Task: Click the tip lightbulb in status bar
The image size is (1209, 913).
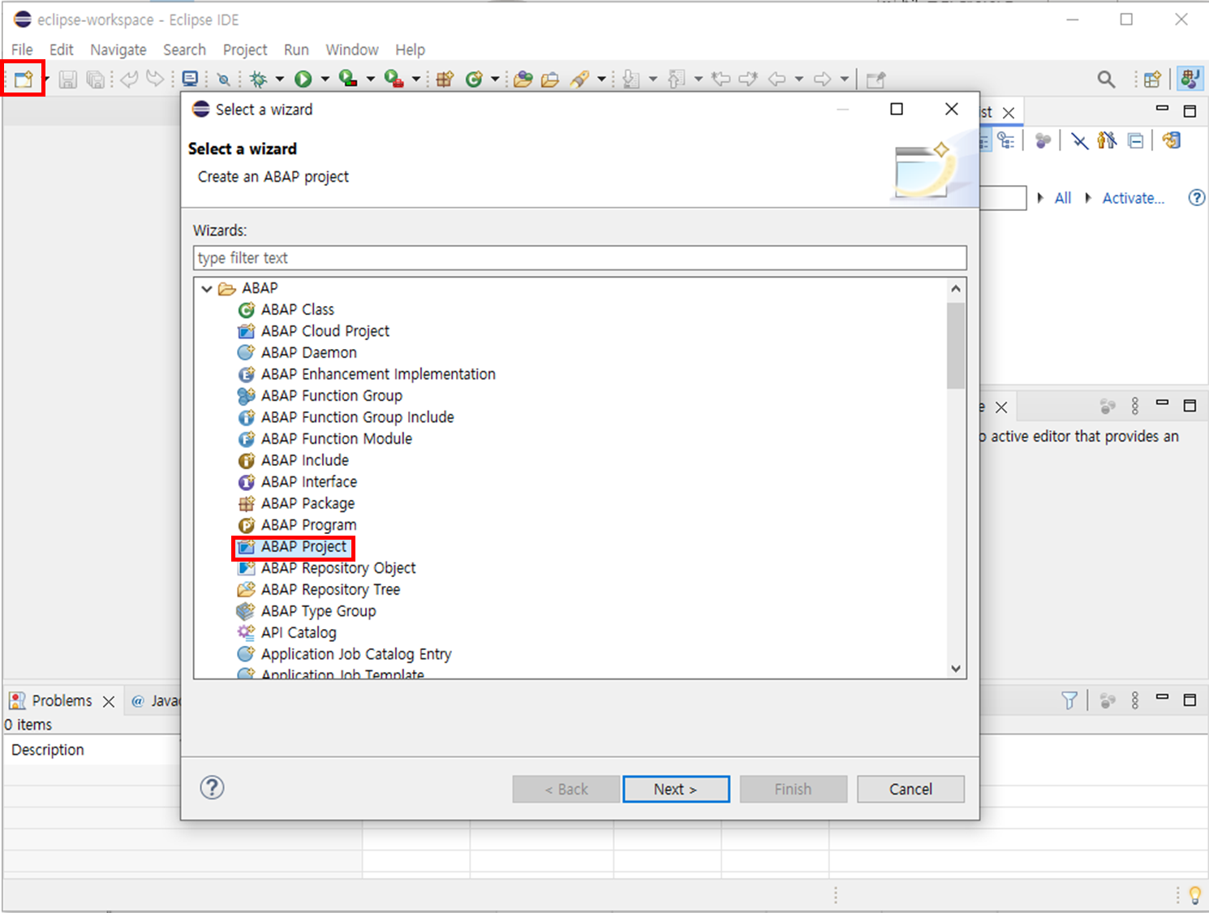Action: pos(1194,894)
